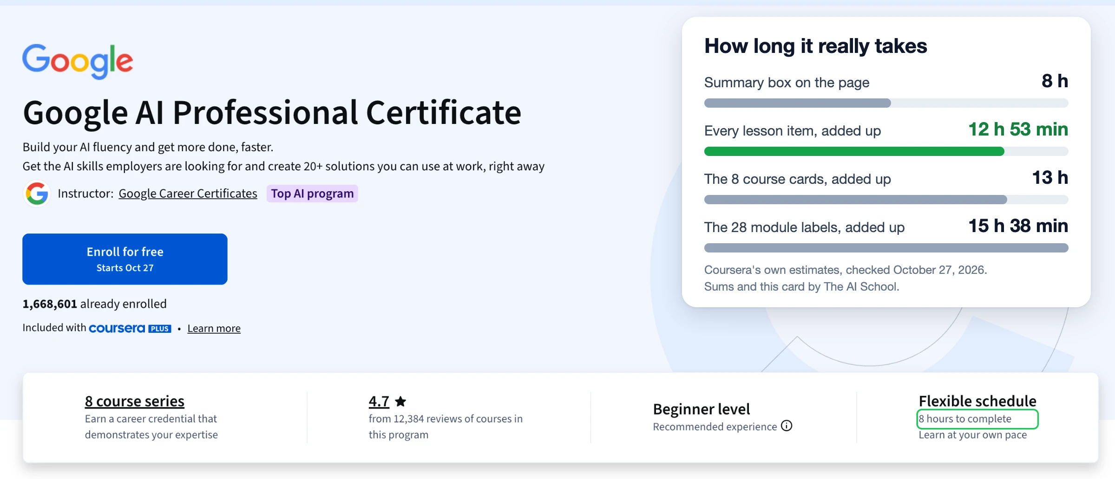Image resolution: width=1115 pixels, height=479 pixels.
Task: Click the Top AI program badge
Action: (x=312, y=194)
